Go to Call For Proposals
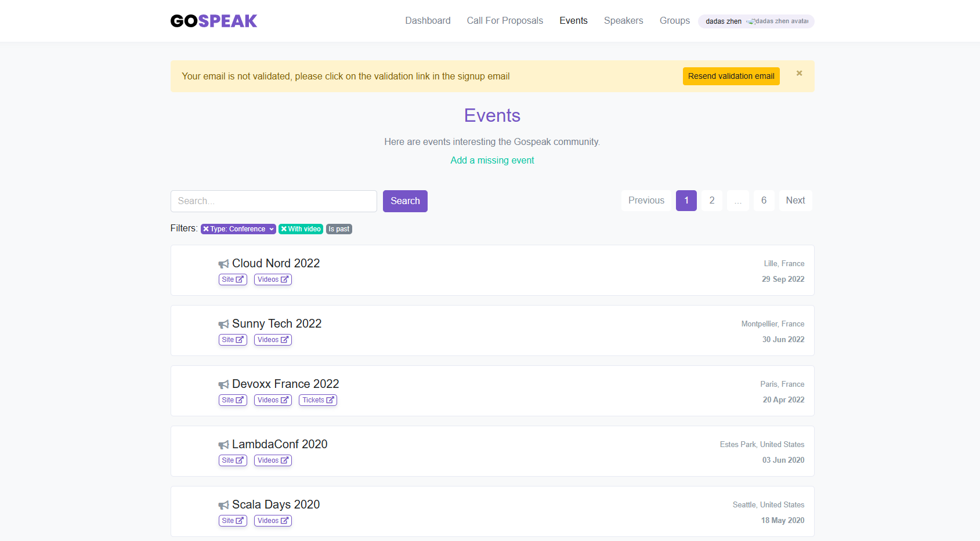This screenshot has height=541, width=980. tap(505, 21)
